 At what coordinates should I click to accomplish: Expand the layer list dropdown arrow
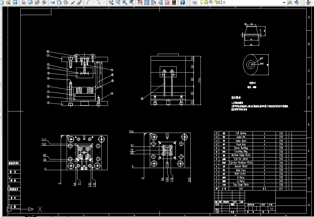point(284,2)
